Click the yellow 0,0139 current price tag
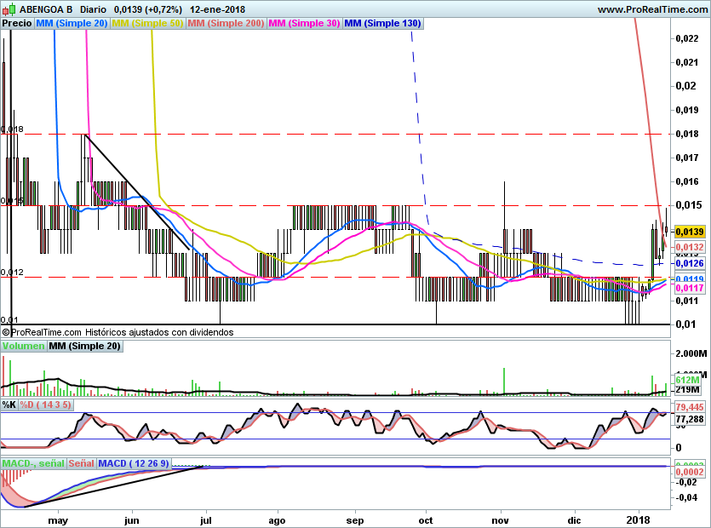Image resolution: width=711 pixels, height=528 pixels. 689,232
